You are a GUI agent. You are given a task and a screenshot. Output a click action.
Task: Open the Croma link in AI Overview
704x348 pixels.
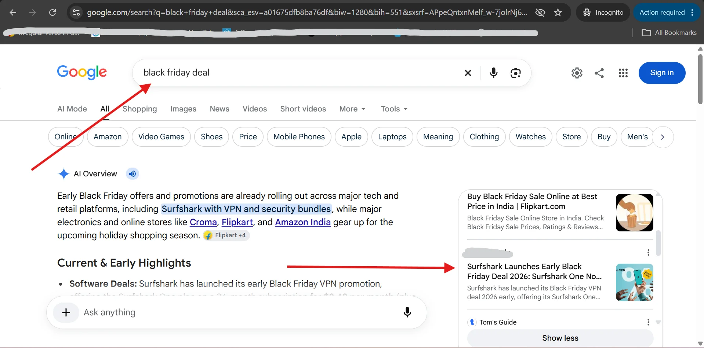coord(203,222)
